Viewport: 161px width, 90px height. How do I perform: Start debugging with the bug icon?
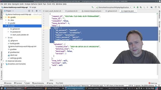coord(138,7)
